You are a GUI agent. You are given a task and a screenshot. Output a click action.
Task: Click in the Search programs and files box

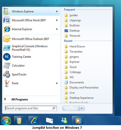[x=31, y=108]
